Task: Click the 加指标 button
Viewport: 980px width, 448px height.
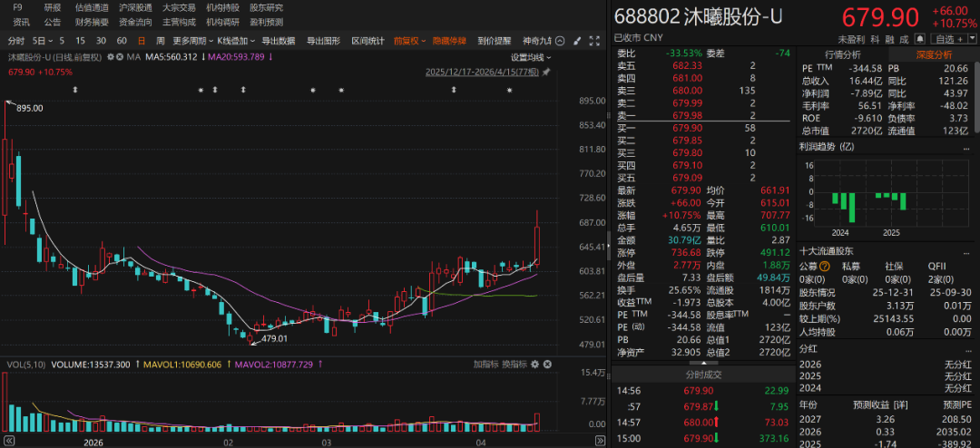Action: (x=485, y=364)
